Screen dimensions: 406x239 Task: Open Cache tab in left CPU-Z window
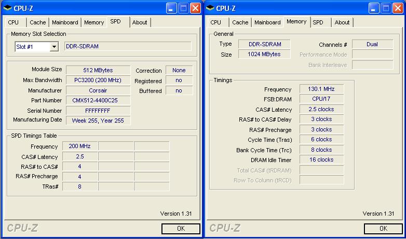(38, 22)
